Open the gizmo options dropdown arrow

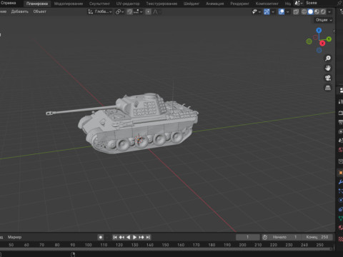(273, 11)
